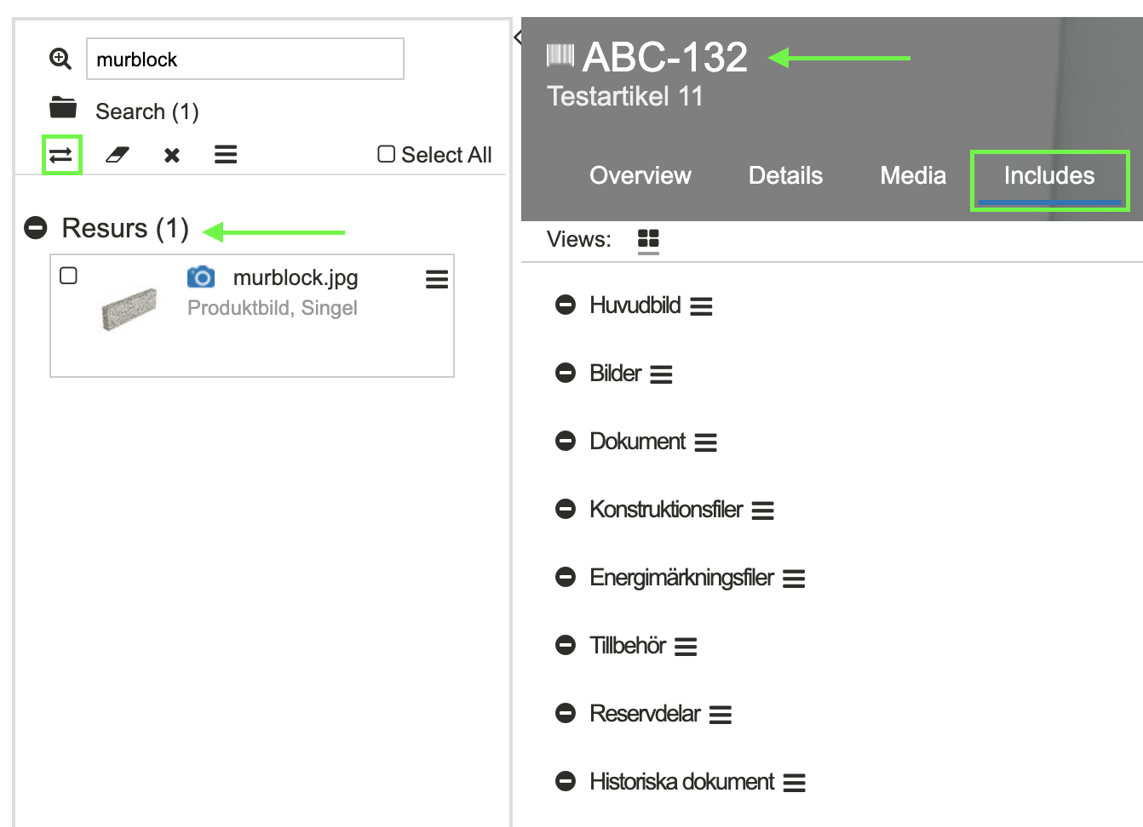Collapse the Tillbehör section
Viewport: 1143px width, 827px height.
pos(566,646)
